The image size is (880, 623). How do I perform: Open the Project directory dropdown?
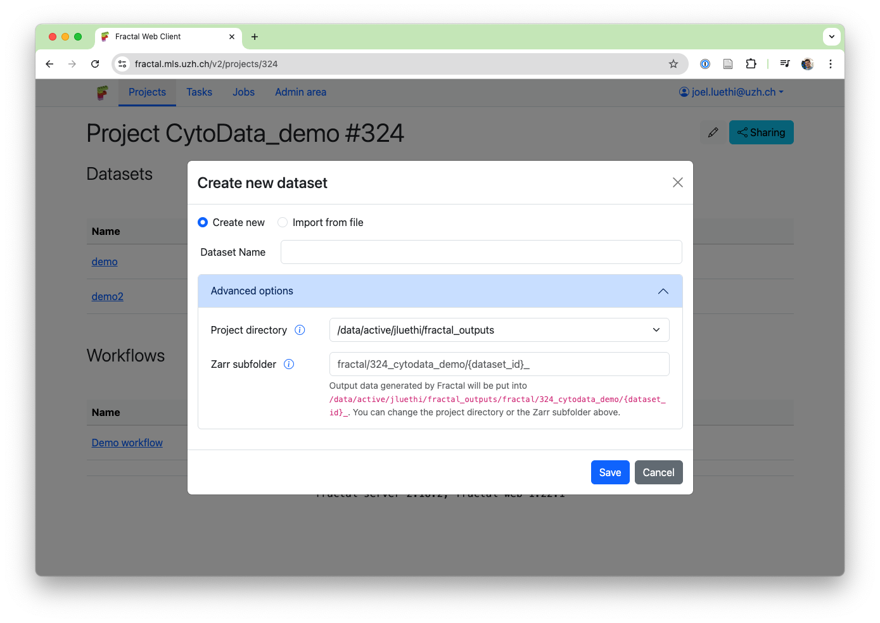tap(499, 330)
